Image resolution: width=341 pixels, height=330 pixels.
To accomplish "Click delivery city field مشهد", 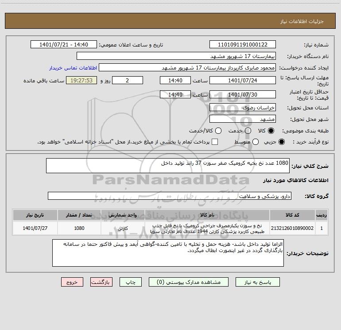I will [243, 119].
